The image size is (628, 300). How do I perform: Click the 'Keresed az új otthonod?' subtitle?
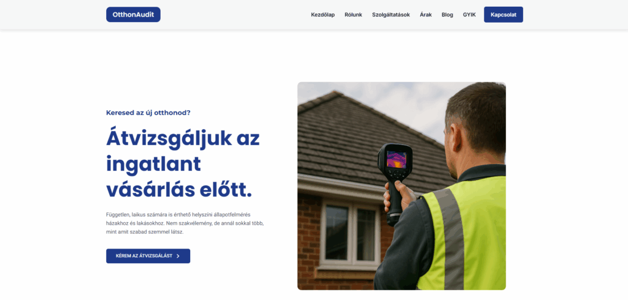(x=148, y=113)
